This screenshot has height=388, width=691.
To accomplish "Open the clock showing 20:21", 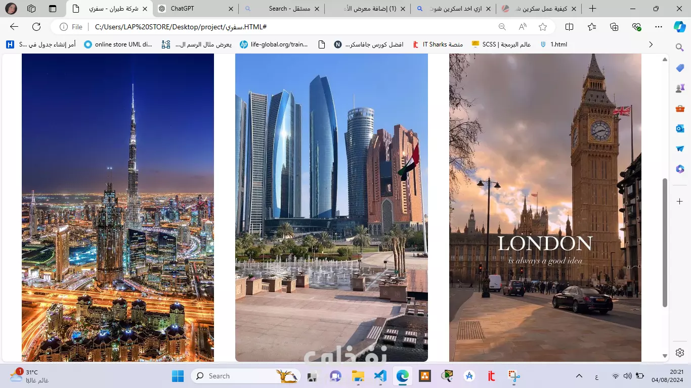I will click(x=668, y=376).
